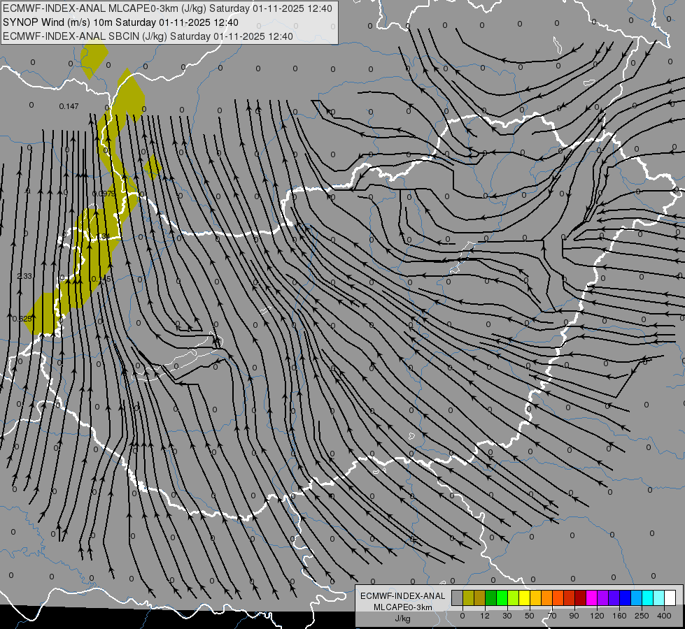Click the MLCAPE0-3km title line in header

coord(167,8)
